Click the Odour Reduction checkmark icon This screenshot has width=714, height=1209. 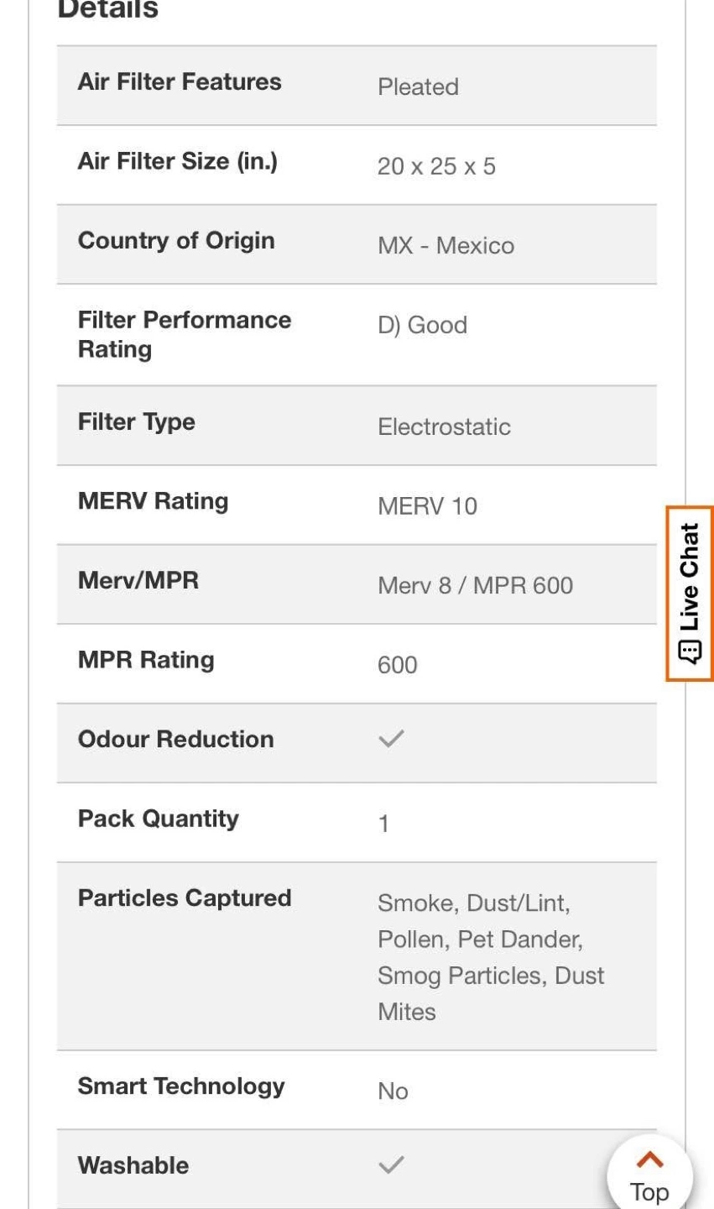coord(391,739)
